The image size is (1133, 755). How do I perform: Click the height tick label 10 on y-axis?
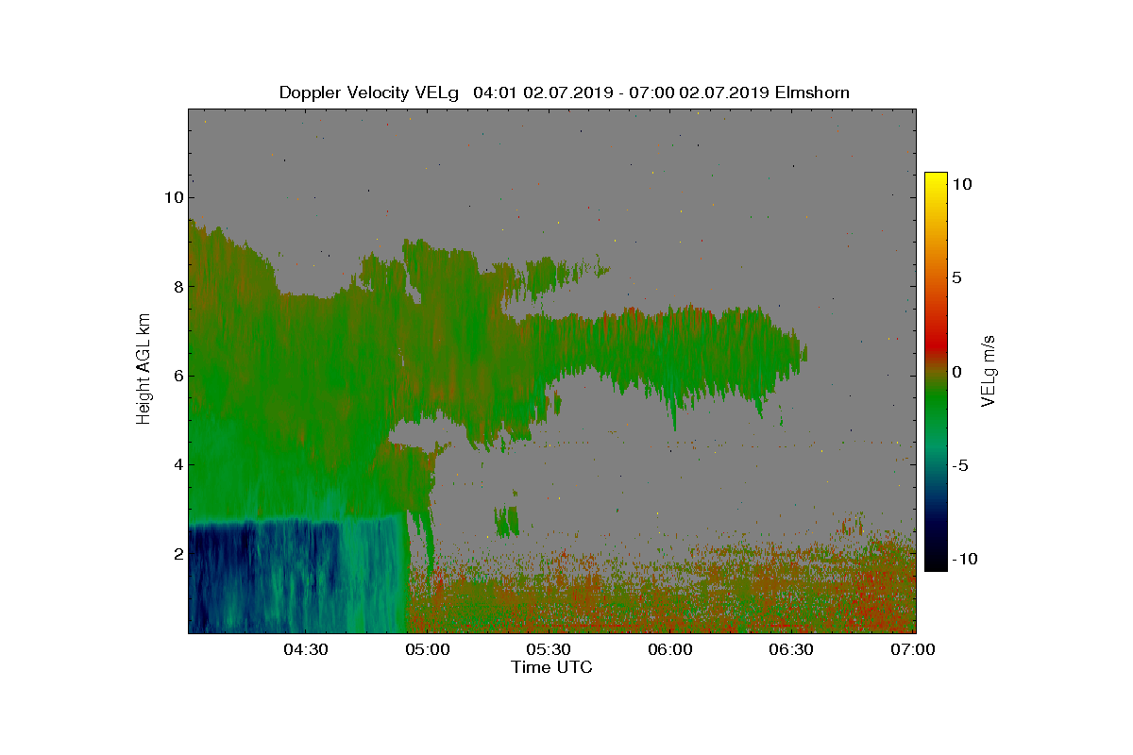[x=172, y=197]
